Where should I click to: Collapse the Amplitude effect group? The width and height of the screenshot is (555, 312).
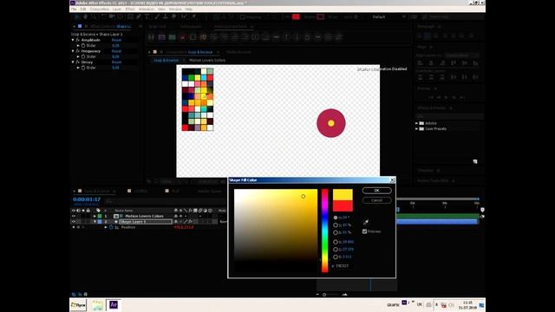tap(73, 41)
